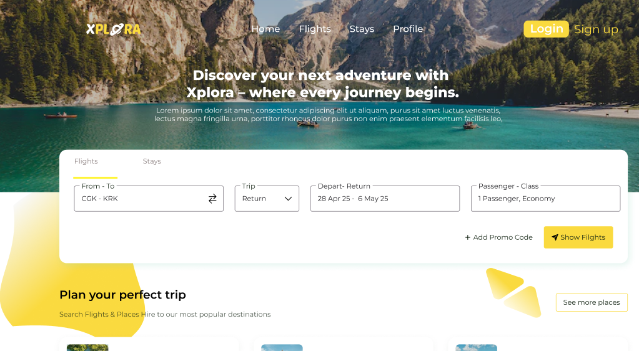639x351 pixels.
Task: Click the From - To field showing CGK - KRK
Action: (x=149, y=199)
